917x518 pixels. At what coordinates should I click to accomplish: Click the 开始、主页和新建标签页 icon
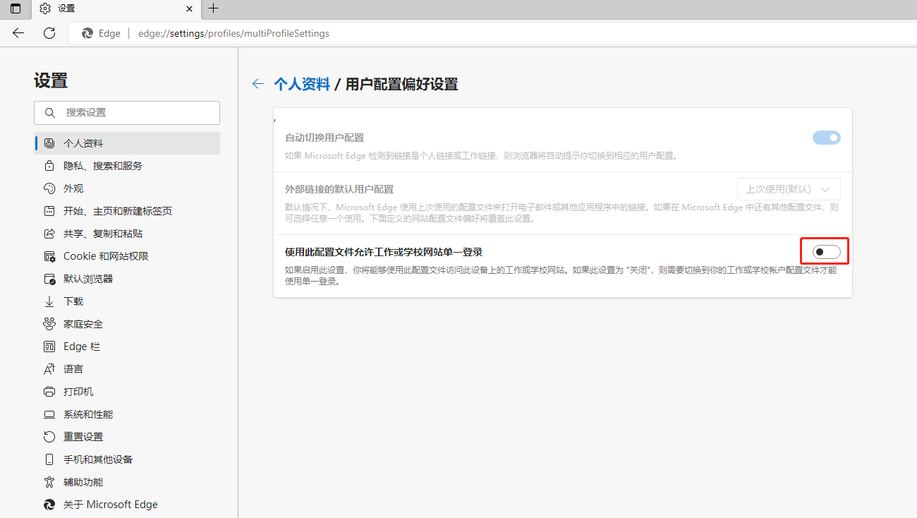(49, 211)
